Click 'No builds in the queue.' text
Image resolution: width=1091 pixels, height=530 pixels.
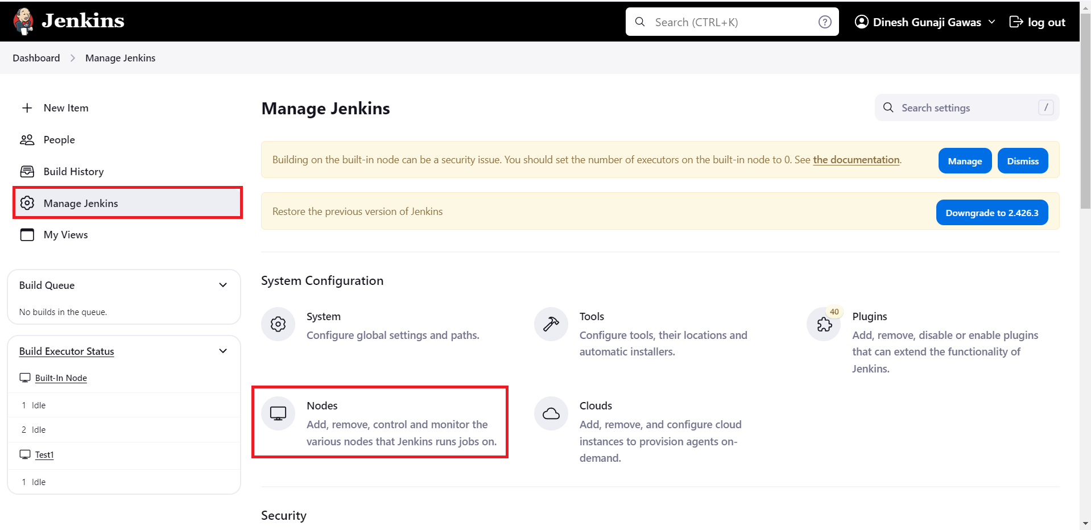(63, 312)
